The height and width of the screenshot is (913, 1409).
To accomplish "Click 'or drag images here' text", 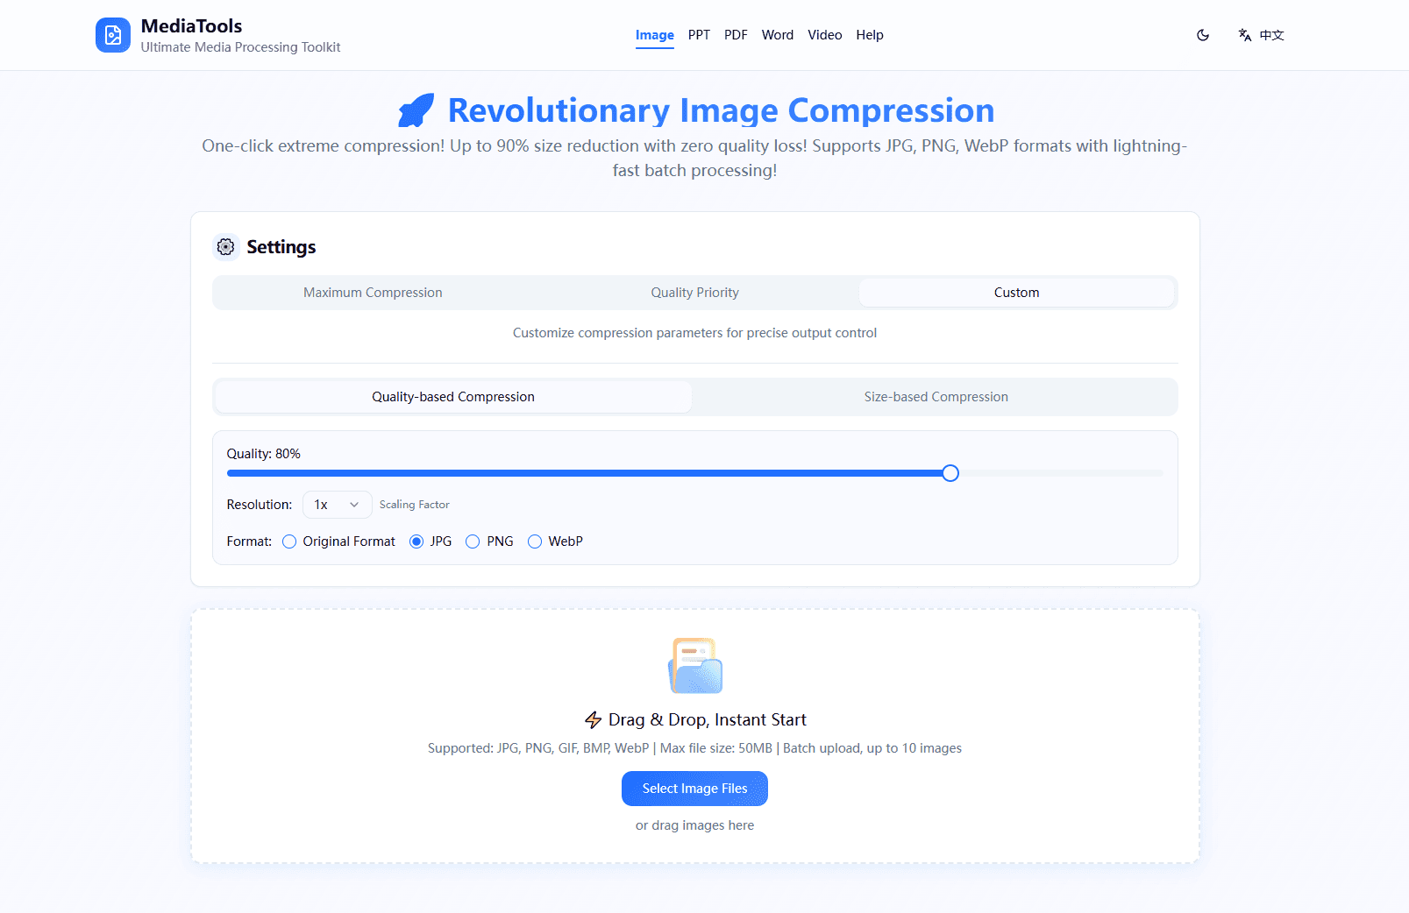I will tap(694, 825).
